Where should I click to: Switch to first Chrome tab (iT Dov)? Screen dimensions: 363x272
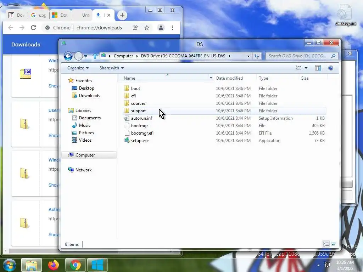(16, 15)
